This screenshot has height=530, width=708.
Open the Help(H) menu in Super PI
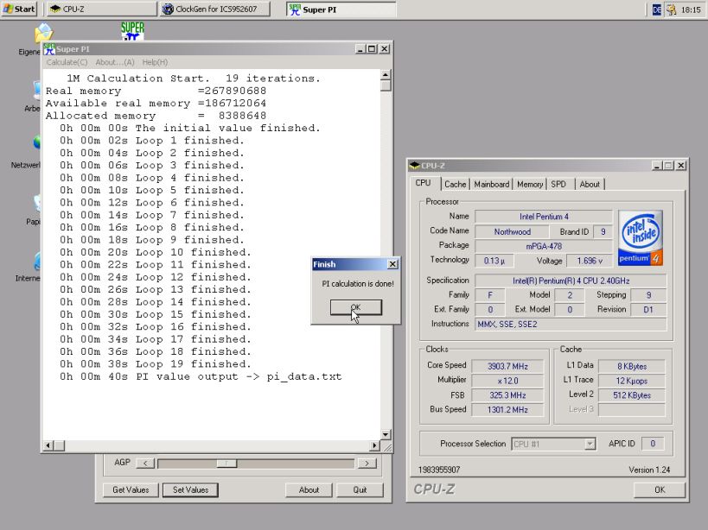click(155, 62)
